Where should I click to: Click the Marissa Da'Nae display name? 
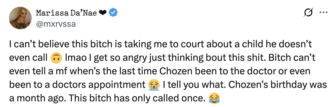[x=66, y=13]
